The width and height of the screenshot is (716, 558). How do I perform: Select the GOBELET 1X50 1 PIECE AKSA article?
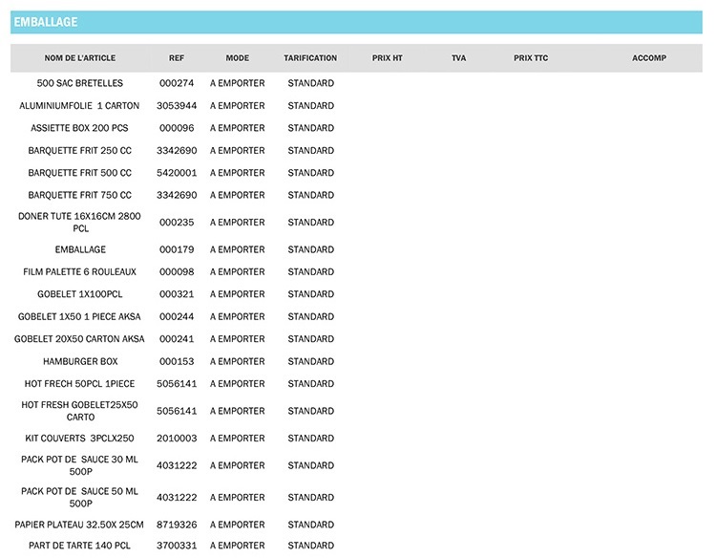[x=79, y=316]
